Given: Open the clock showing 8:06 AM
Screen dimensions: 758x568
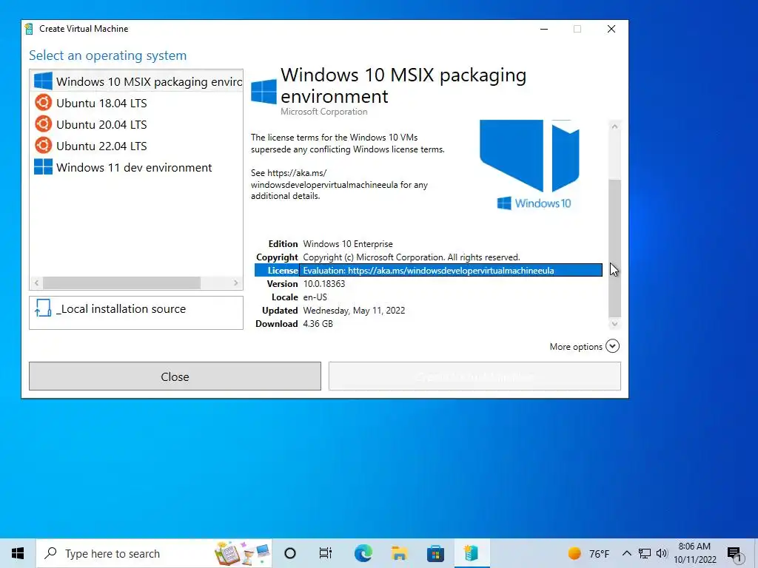Looking at the screenshot, I should pyautogui.click(x=694, y=553).
